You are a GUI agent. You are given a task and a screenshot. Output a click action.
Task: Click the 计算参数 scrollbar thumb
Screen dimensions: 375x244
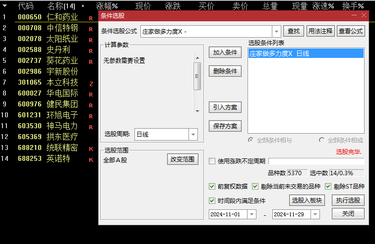tap(197, 76)
